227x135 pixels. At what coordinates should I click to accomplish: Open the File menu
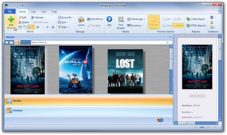[x=10, y=11]
